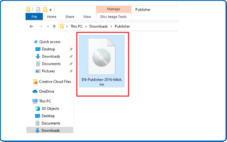This screenshot has width=227, height=142.
Task: Click the blue arrow icon of Quick access Downloads
Action: [38, 56]
